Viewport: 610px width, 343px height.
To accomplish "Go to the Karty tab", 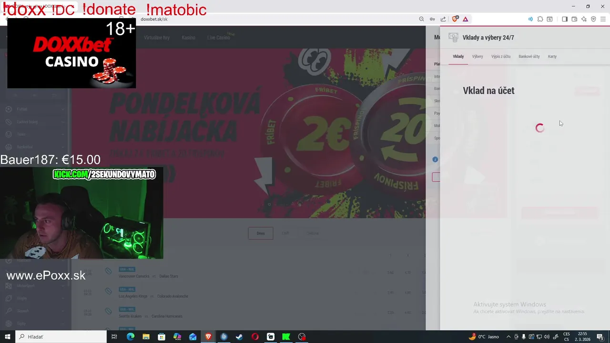I will [552, 56].
